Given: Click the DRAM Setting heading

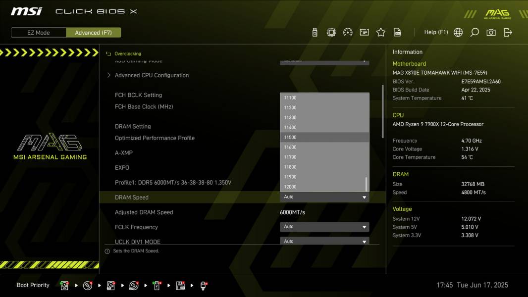Looking at the screenshot, I should (x=133, y=126).
